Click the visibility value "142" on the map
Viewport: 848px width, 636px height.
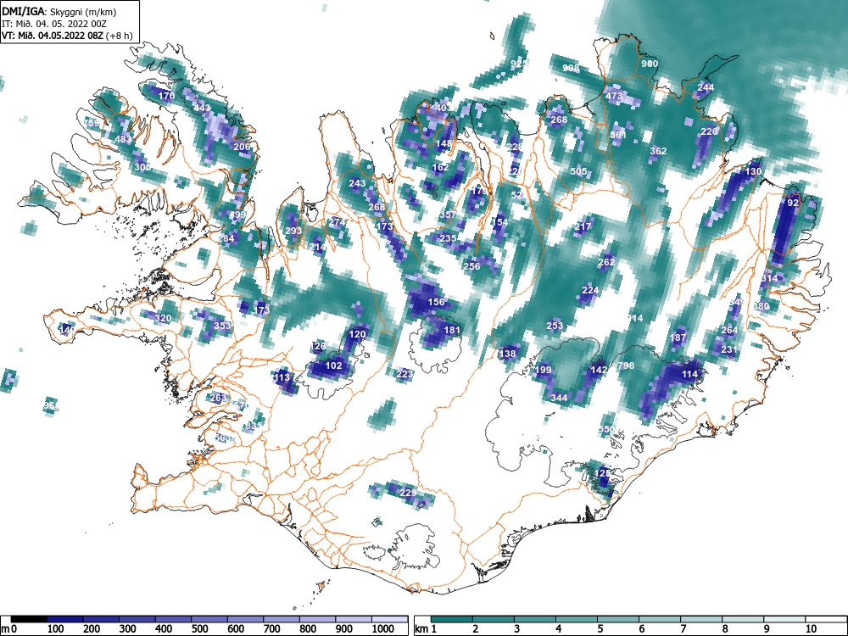599,370
